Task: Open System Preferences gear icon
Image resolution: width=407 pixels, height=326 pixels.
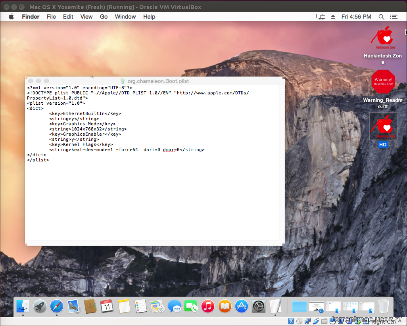Action: [258, 306]
